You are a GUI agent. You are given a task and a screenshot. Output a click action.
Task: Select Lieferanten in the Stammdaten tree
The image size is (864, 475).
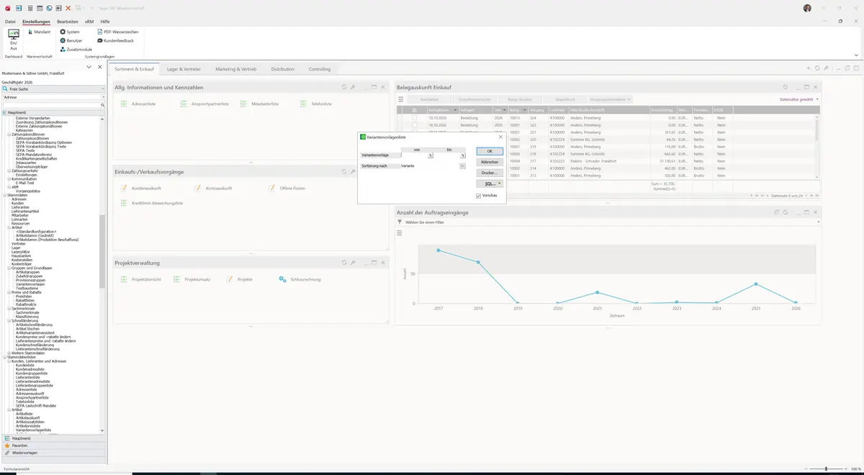20,207
